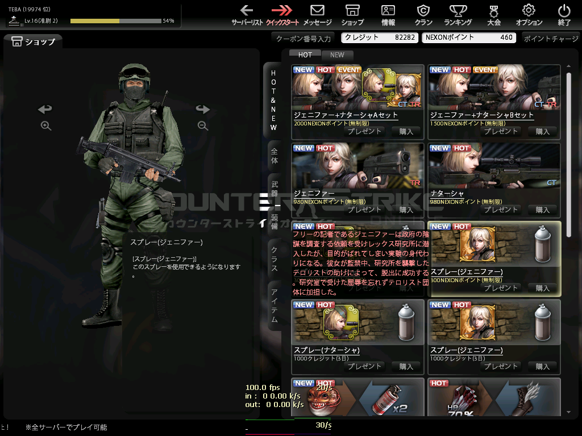Open the オプション gear icon
Image resolution: width=582 pixels, height=436 pixels.
tap(529, 15)
